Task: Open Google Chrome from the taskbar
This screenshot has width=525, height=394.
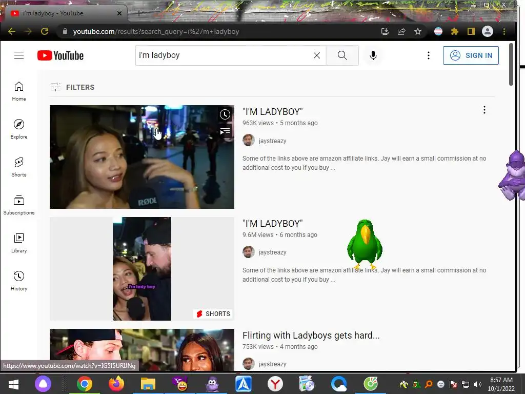Action: 85,384
